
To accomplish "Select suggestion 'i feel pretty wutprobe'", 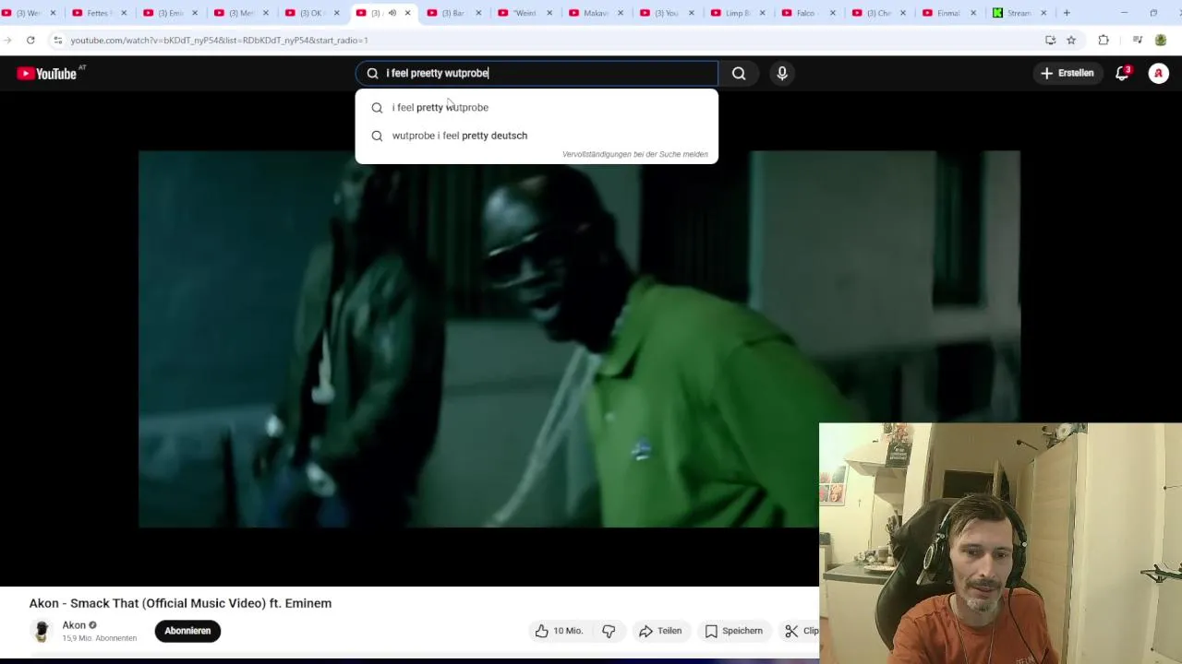I will [537, 108].
